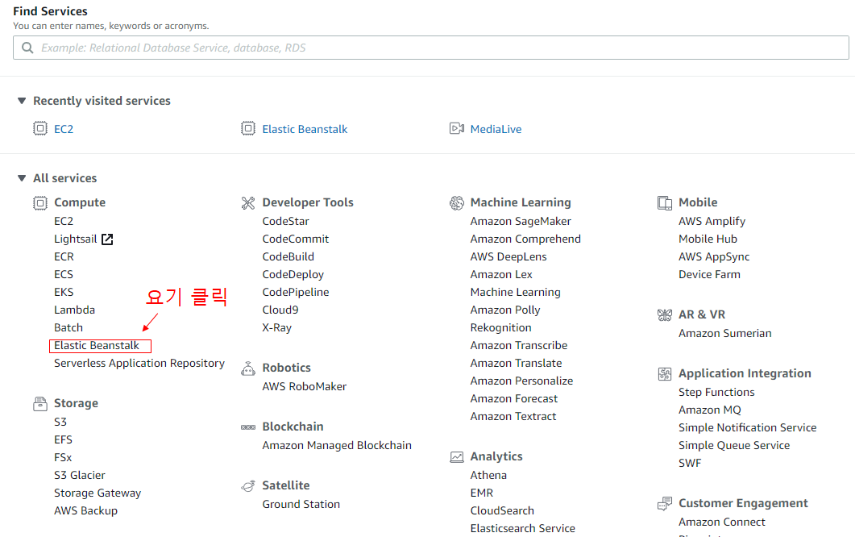855x537 pixels.
Task: Select ECS under Compute
Action: 63,274
